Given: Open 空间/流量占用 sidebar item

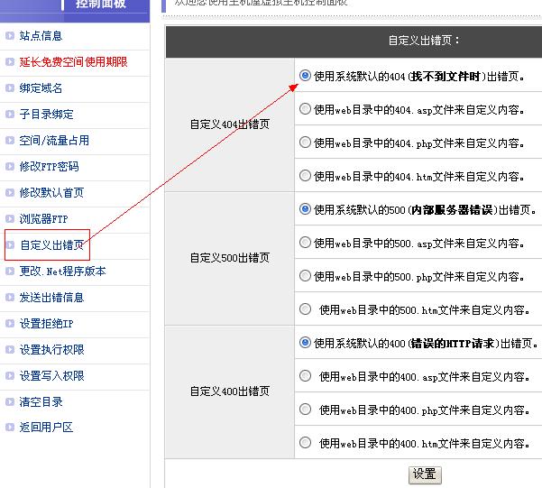Looking at the screenshot, I should click(54, 141).
